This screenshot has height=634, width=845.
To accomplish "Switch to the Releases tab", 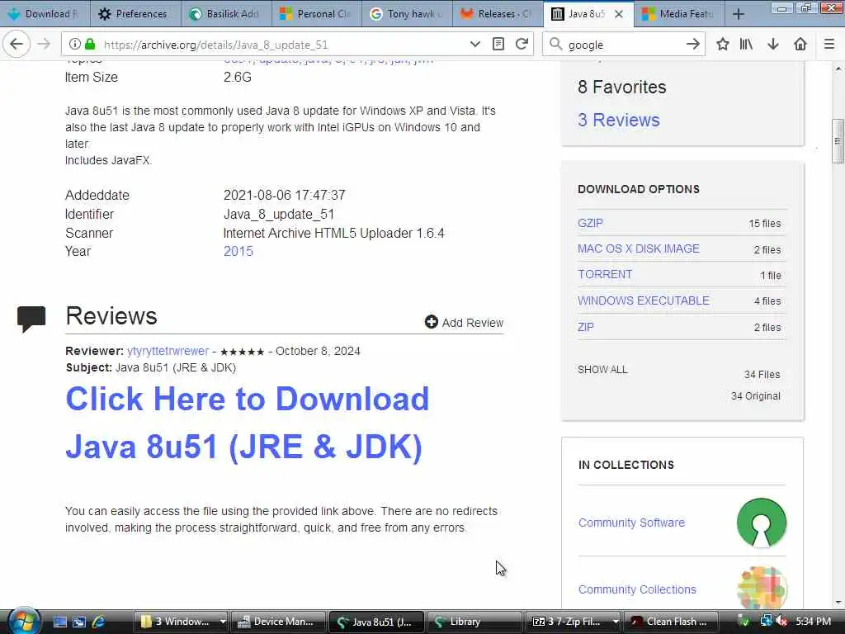I will 498,14.
